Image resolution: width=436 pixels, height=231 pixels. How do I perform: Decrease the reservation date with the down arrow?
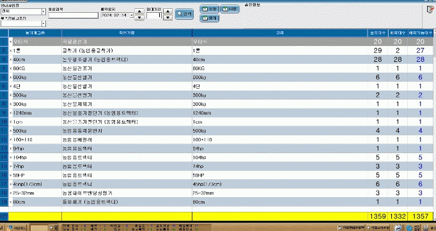[139, 17]
